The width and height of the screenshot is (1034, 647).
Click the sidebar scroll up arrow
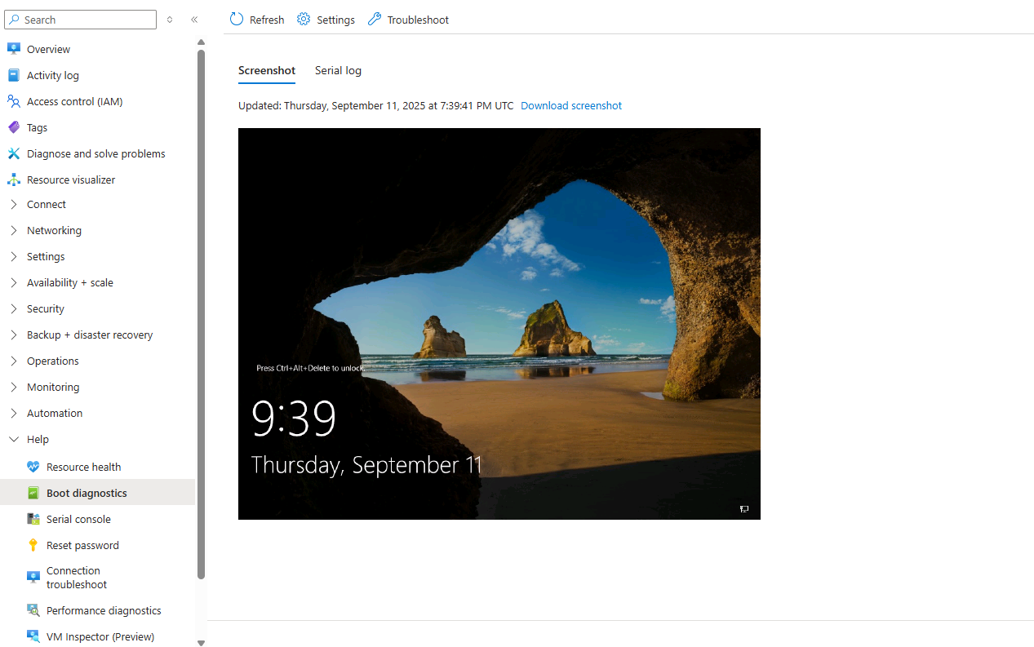coord(201,42)
